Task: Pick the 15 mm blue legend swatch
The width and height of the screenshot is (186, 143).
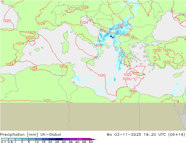Action: 46,139
